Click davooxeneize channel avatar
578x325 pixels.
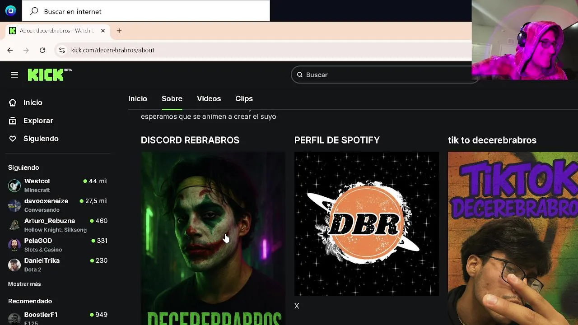[x=14, y=205]
